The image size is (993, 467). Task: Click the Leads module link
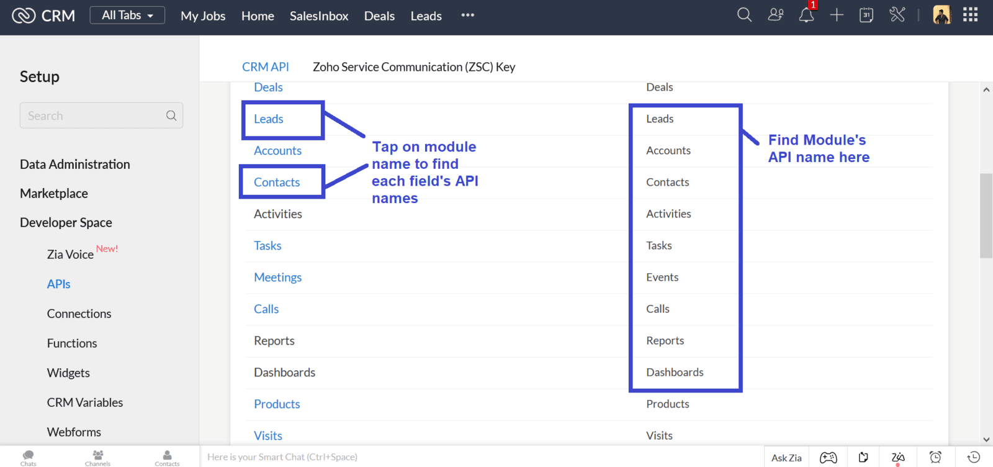pos(268,119)
